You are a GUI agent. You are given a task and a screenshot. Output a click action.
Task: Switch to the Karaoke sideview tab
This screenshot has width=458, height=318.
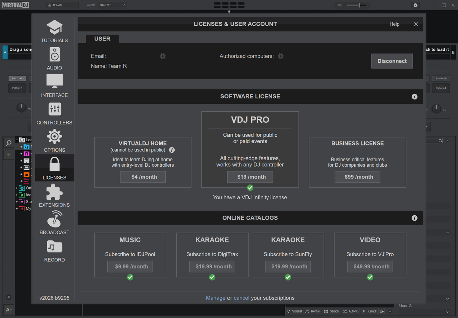point(369,312)
